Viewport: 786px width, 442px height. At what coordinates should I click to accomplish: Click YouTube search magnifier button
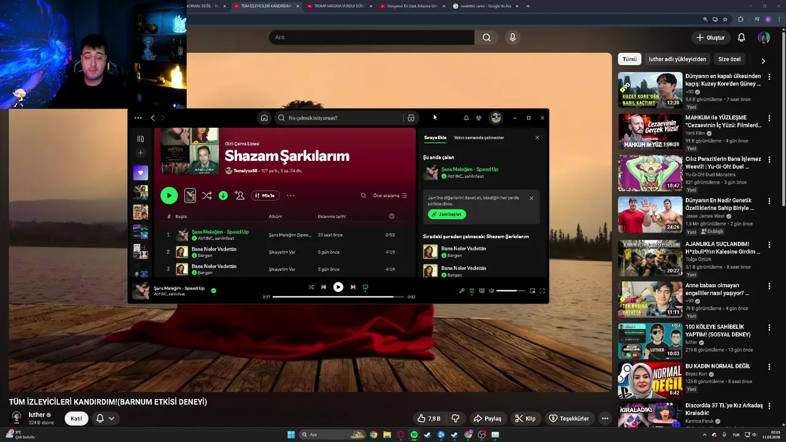click(x=486, y=37)
